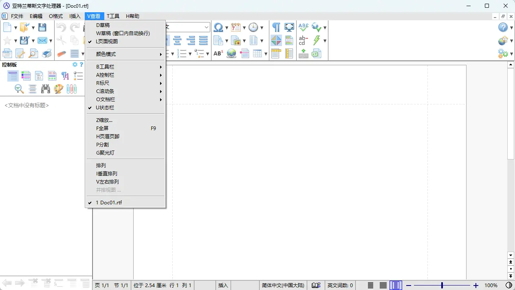Click the pilcrow paragraph marks icon

pos(276,27)
